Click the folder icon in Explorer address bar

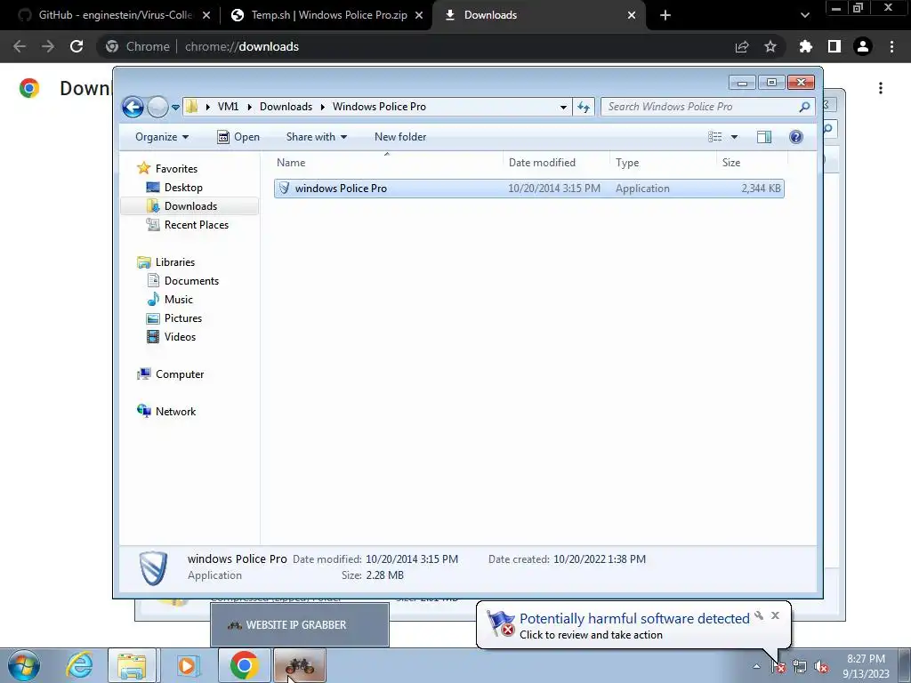click(192, 107)
